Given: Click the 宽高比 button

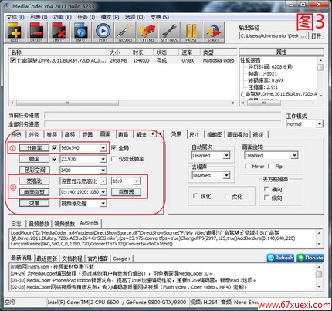Looking at the screenshot, I should point(34,181).
